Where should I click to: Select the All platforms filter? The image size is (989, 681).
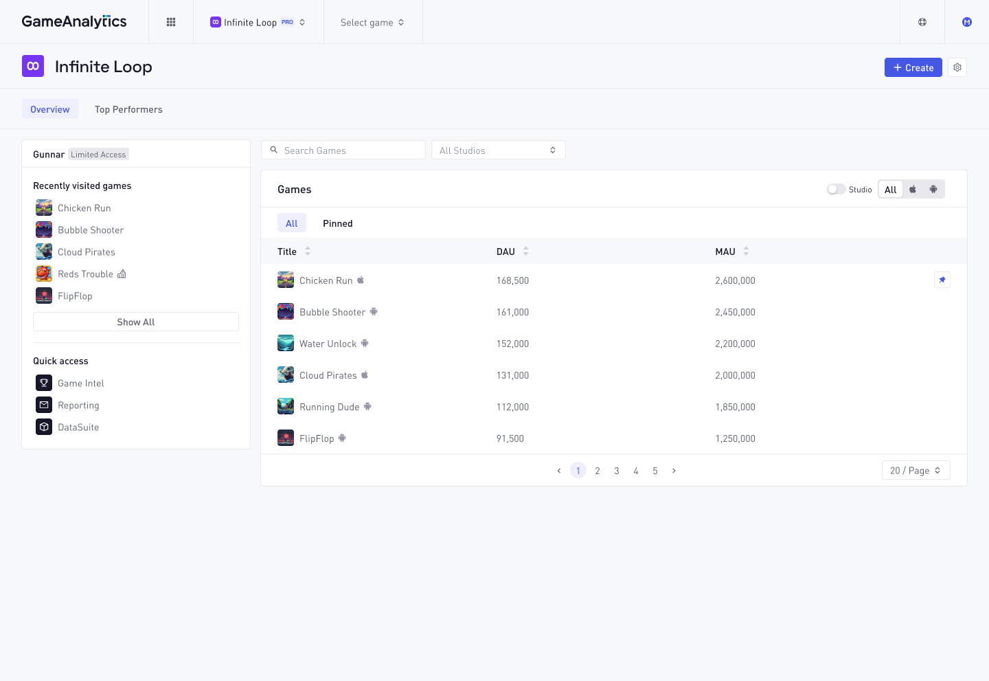(891, 190)
